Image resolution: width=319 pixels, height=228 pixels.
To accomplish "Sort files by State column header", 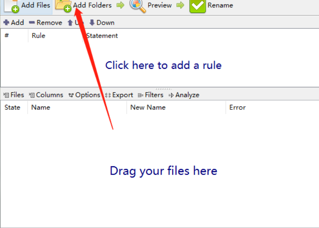I will [12, 107].
